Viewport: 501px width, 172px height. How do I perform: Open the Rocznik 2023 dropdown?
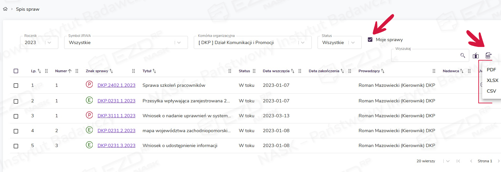click(39, 42)
